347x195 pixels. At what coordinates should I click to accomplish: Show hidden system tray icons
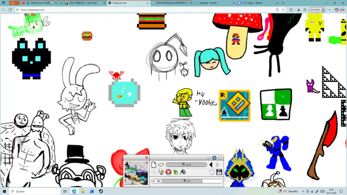[303, 191]
